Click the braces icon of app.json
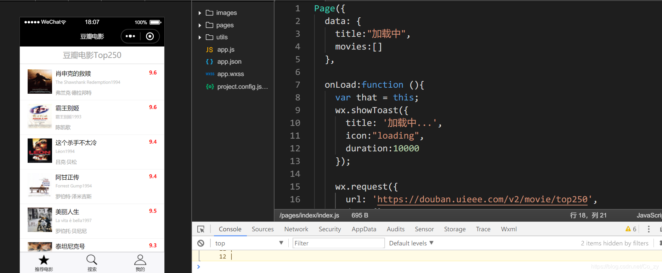This screenshot has height=273, width=662. click(x=210, y=62)
